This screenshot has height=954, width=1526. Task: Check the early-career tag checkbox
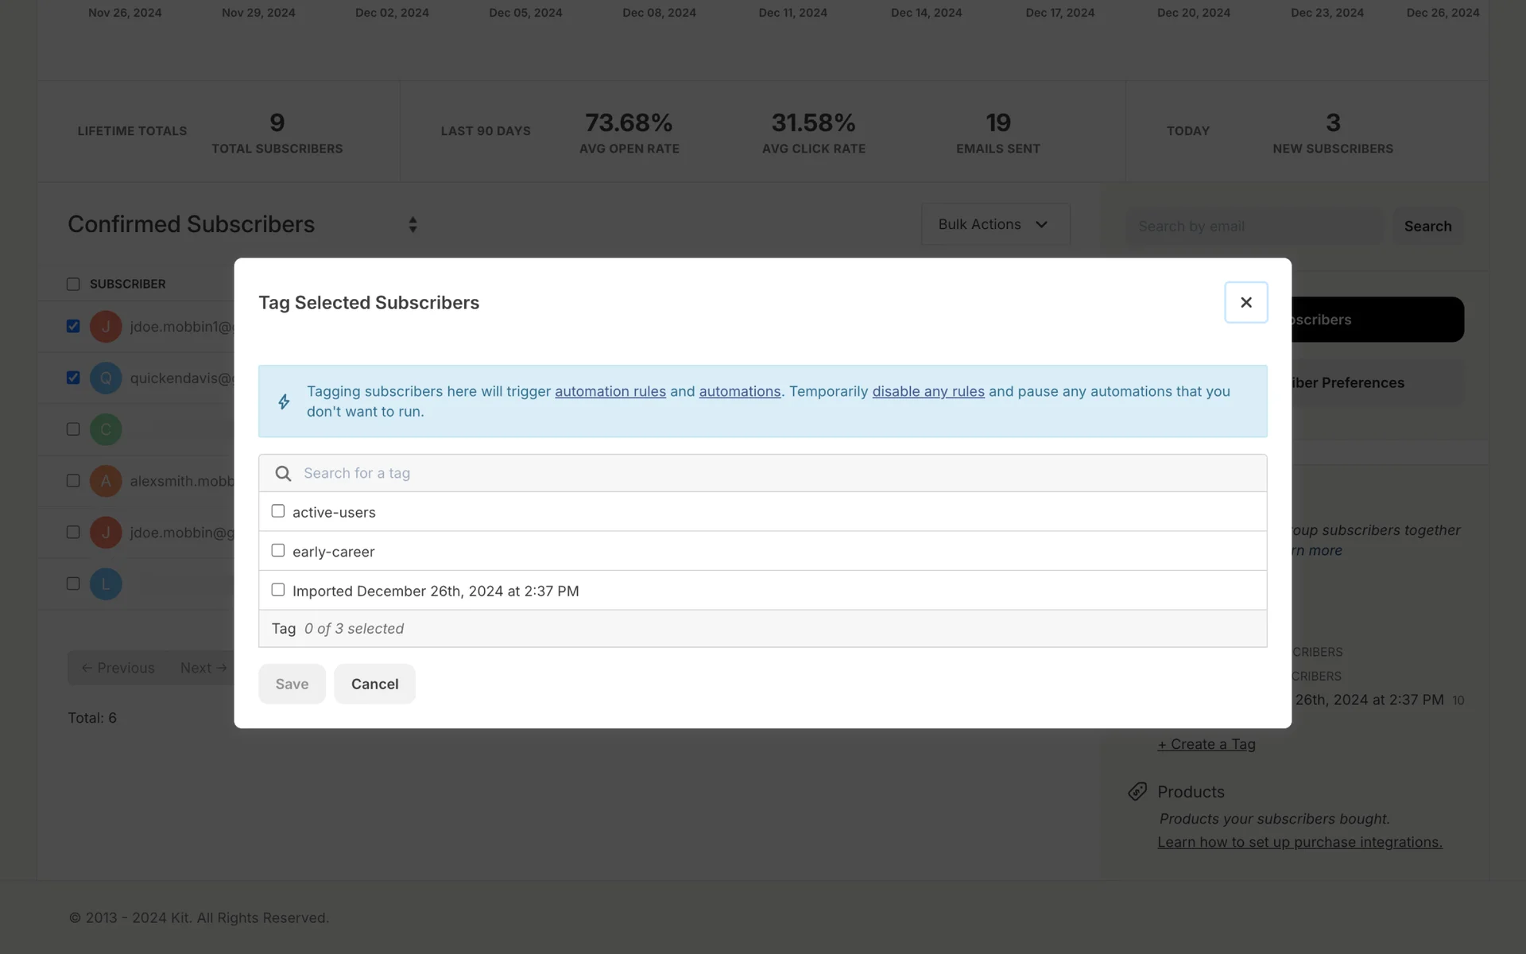click(278, 550)
